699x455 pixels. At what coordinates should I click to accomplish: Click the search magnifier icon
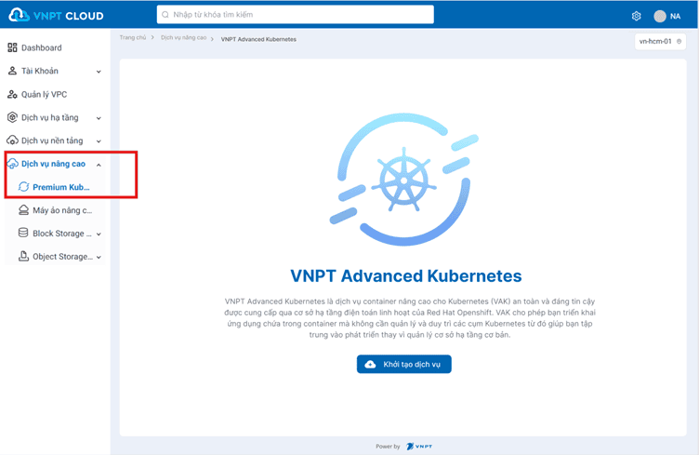point(165,15)
